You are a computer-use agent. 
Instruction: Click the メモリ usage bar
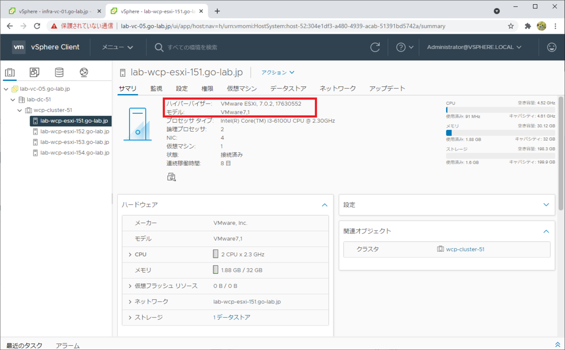coord(500,133)
